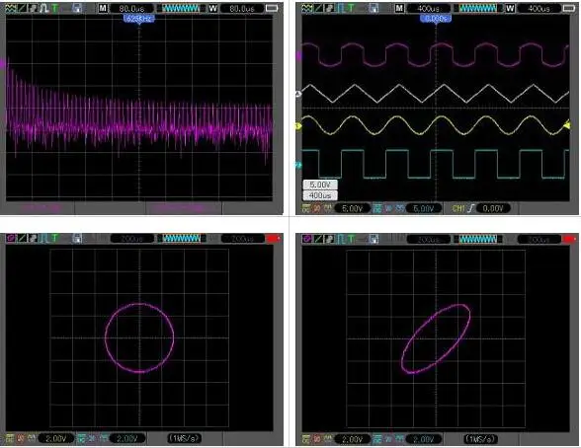Click the white ground marker for the triangle wave
581x448 pixels.
(298, 94)
